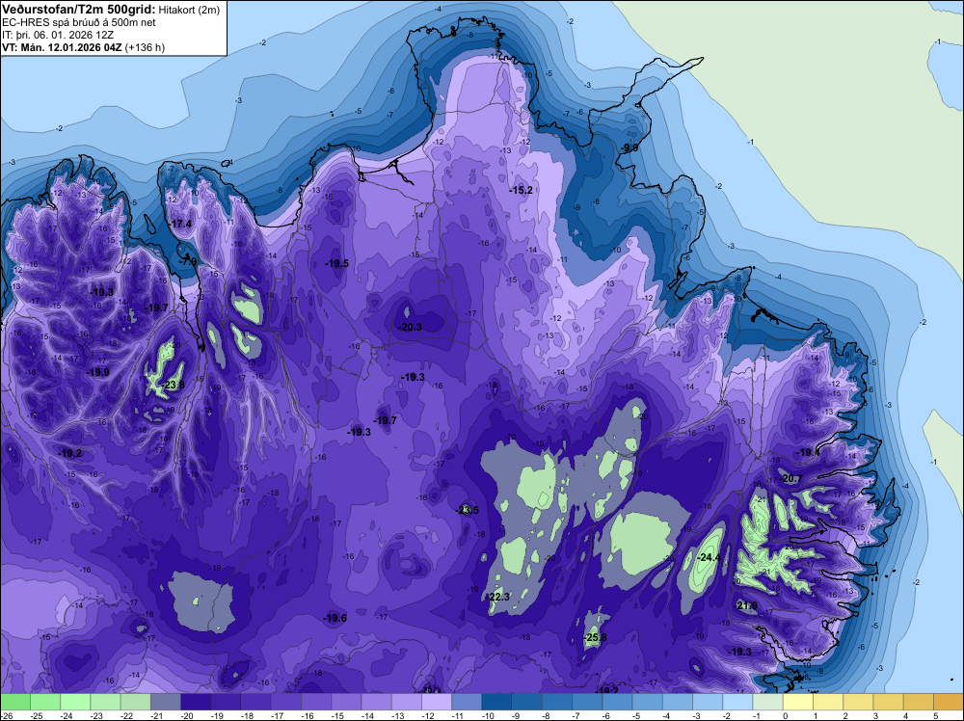Click the -19.6 temperature value

tap(335, 619)
